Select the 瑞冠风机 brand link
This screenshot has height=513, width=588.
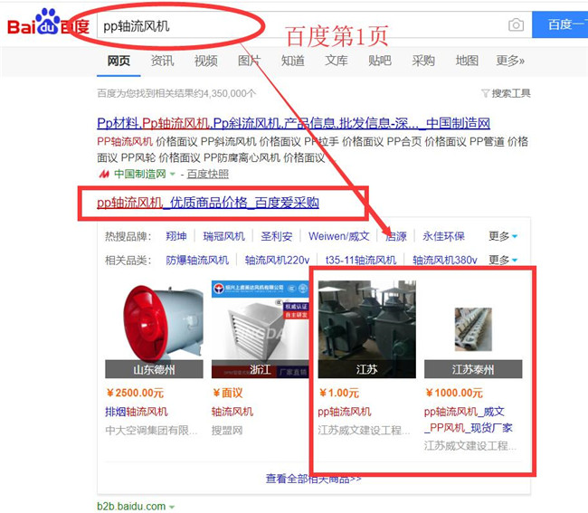223,236
